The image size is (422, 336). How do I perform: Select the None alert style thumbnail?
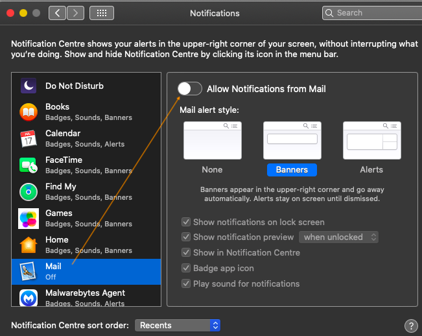(x=213, y=140)
